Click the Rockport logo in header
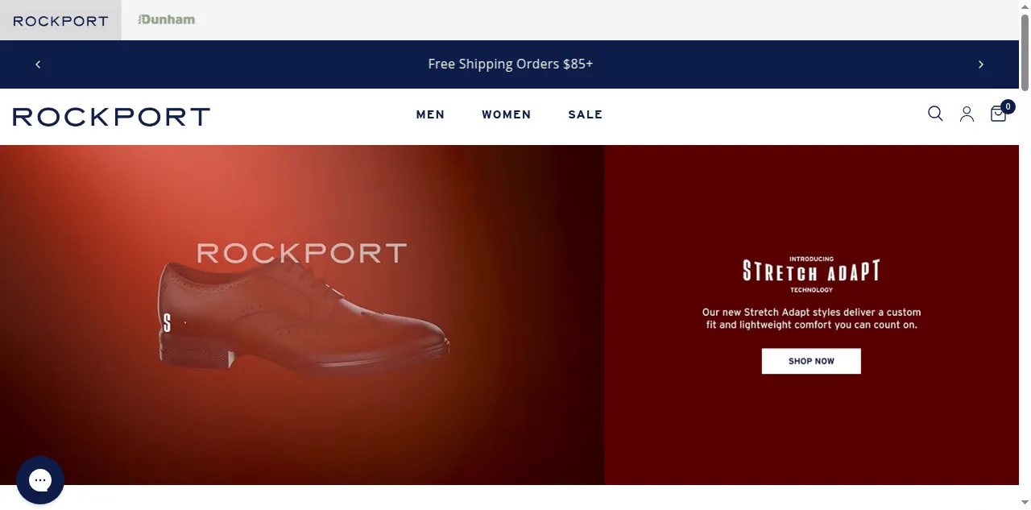This screenshot has height=510, width=1031. 111,117
